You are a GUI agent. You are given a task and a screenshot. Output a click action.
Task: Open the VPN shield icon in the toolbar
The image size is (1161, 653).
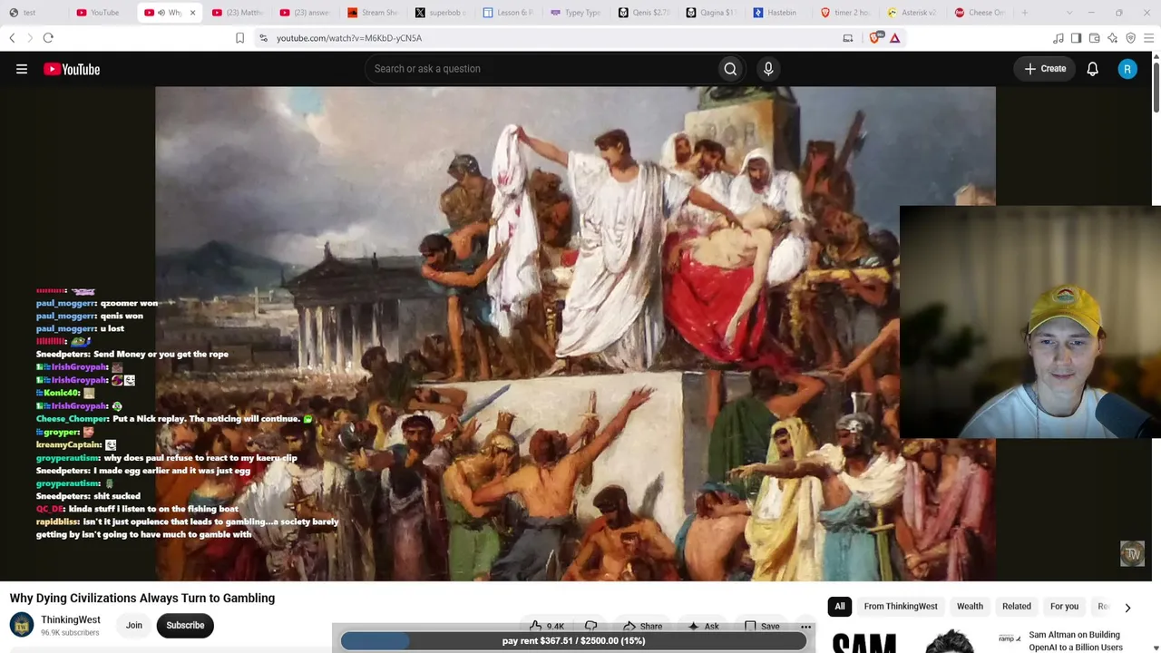(x=1131, y=38)
